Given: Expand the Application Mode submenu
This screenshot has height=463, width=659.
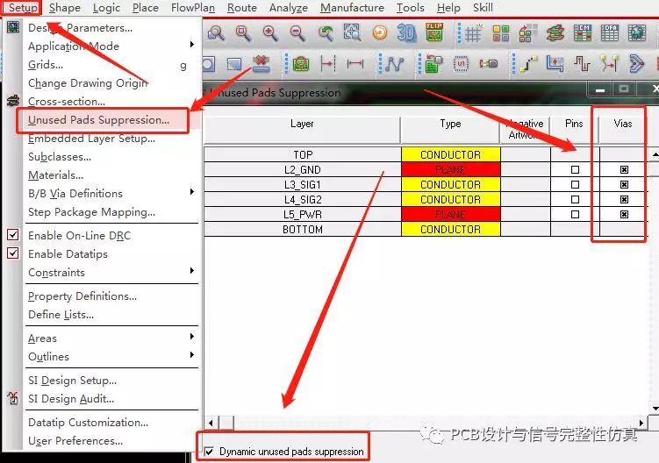Looking at the screenshot, I should pyautogui.click(x=191, y=45).
